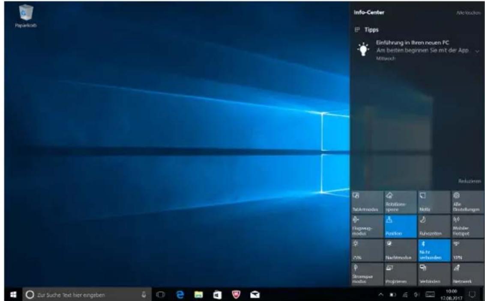Screen dimensions: 485x301
Task: Click the microphone icon in search box
Action: pos(144,295)
